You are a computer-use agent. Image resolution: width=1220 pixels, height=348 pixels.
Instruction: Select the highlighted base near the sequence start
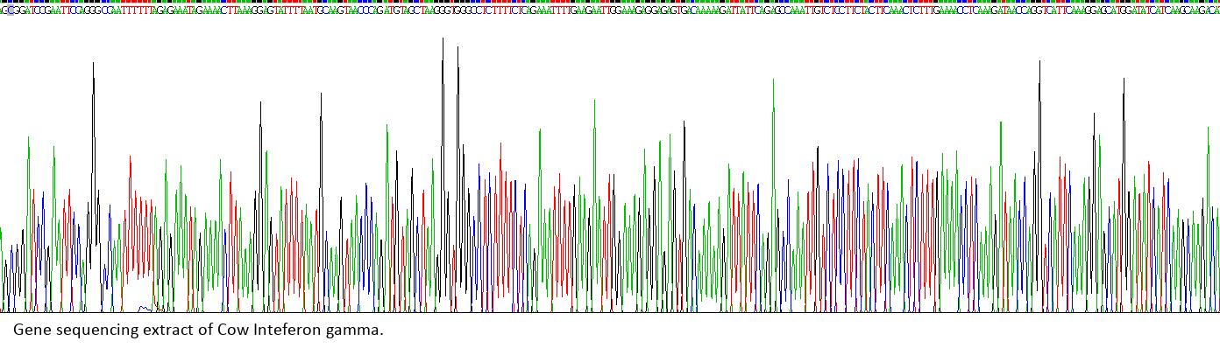pyautogui.click(x=11, y=10)
